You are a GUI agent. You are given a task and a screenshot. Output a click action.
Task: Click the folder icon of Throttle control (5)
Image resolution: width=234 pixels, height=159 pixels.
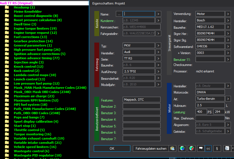(x=7, y=130)
